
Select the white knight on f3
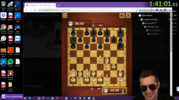pyautogui.click(x=107, y=65)
